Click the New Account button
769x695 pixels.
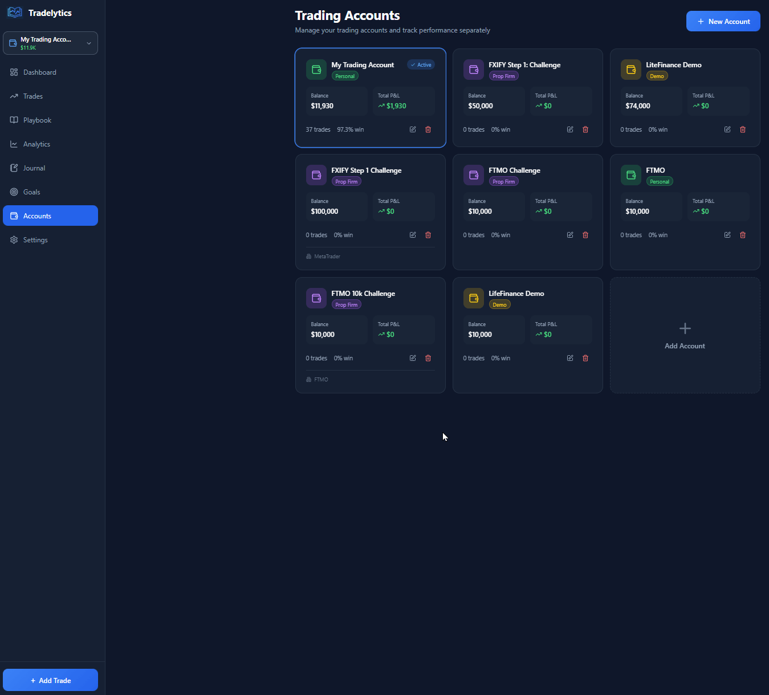pyautogui.click(x=723, y=21)
